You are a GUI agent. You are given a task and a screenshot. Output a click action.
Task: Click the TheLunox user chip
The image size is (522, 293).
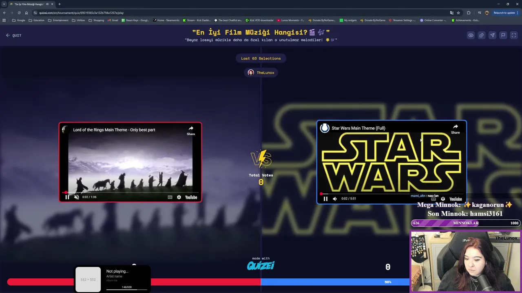point(261,72)
